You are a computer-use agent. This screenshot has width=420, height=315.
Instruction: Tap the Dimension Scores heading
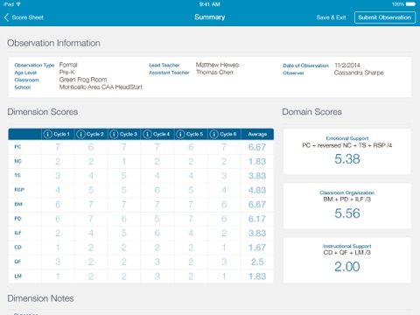[x=43, y=112]
